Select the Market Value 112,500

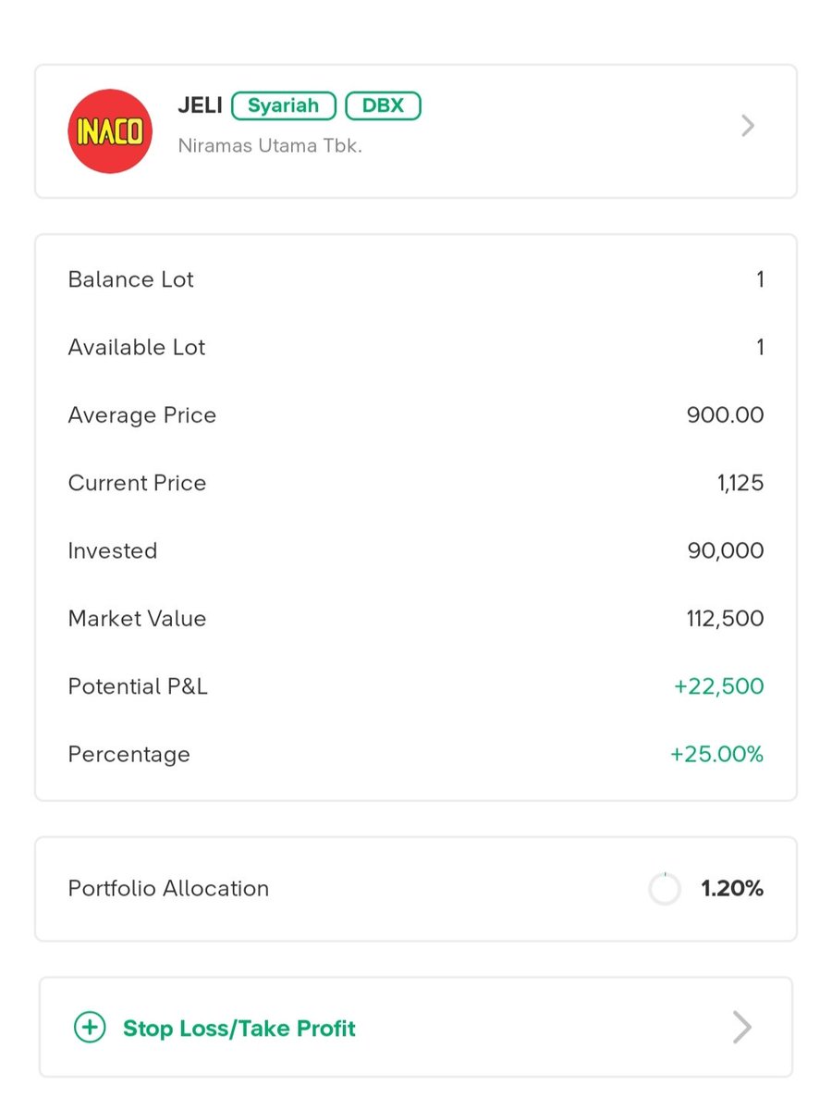725,619
